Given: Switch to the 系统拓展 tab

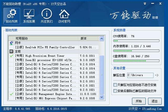Looking at the screenshot, I should tap(29, 16).
